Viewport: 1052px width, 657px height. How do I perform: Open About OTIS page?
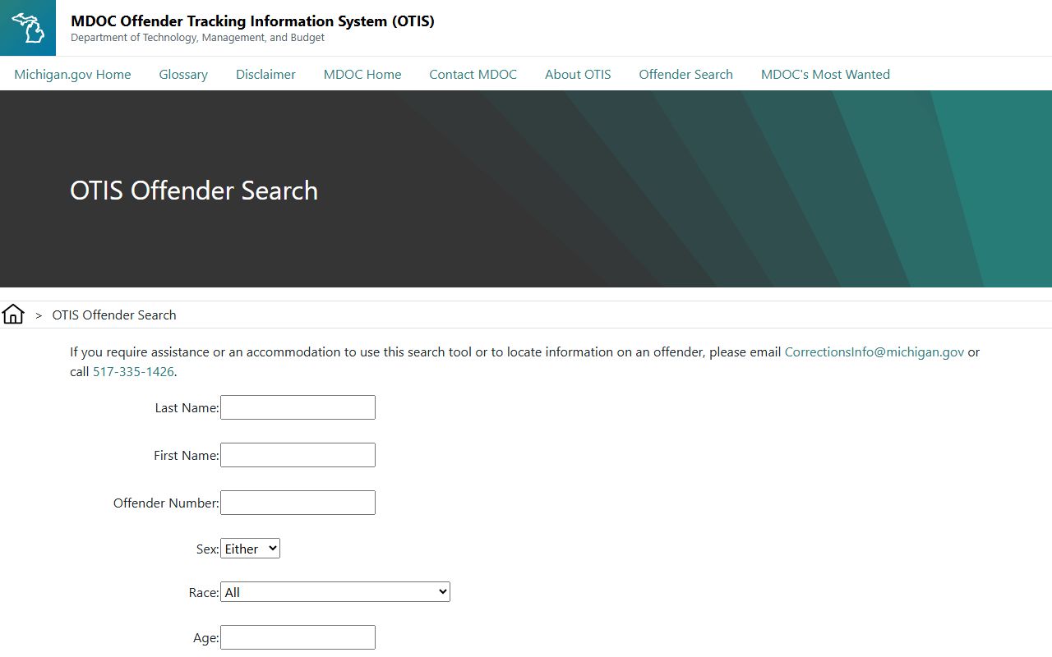tap(578, 74)
